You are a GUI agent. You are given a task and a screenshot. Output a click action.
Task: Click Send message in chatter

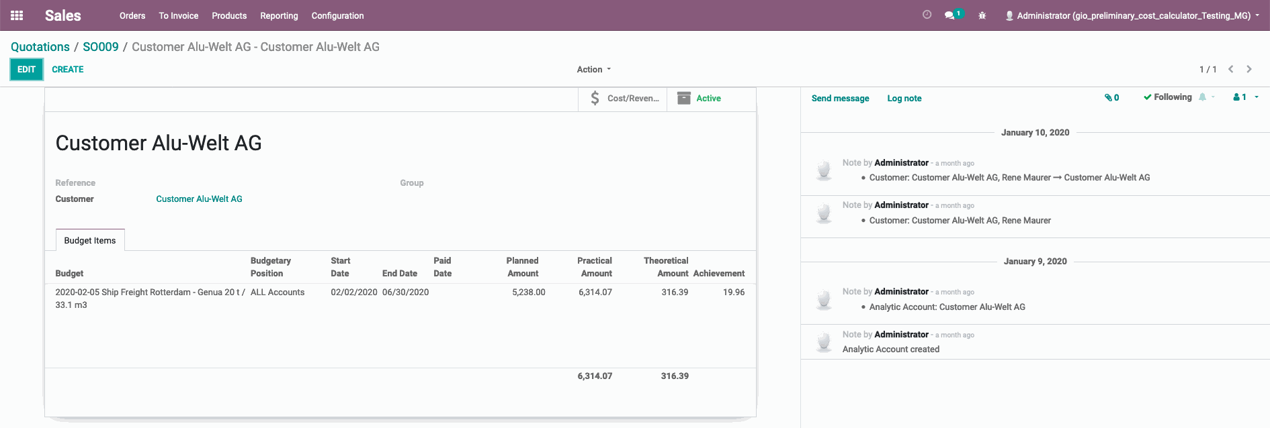[x=840, y=99]
